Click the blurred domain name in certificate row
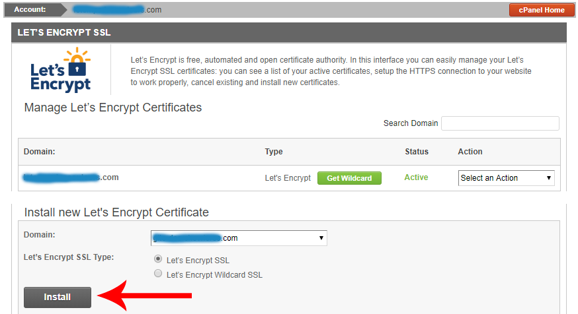 [71, 177]
